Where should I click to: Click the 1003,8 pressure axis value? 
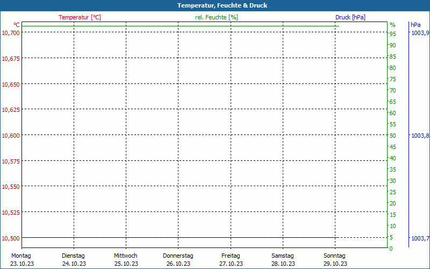pos(420,136)
